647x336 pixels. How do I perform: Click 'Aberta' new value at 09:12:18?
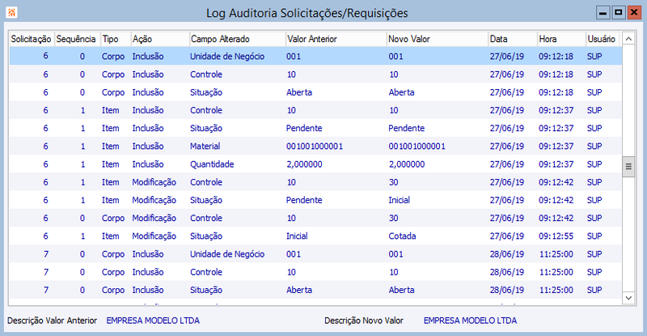click(x=401, y=92)
